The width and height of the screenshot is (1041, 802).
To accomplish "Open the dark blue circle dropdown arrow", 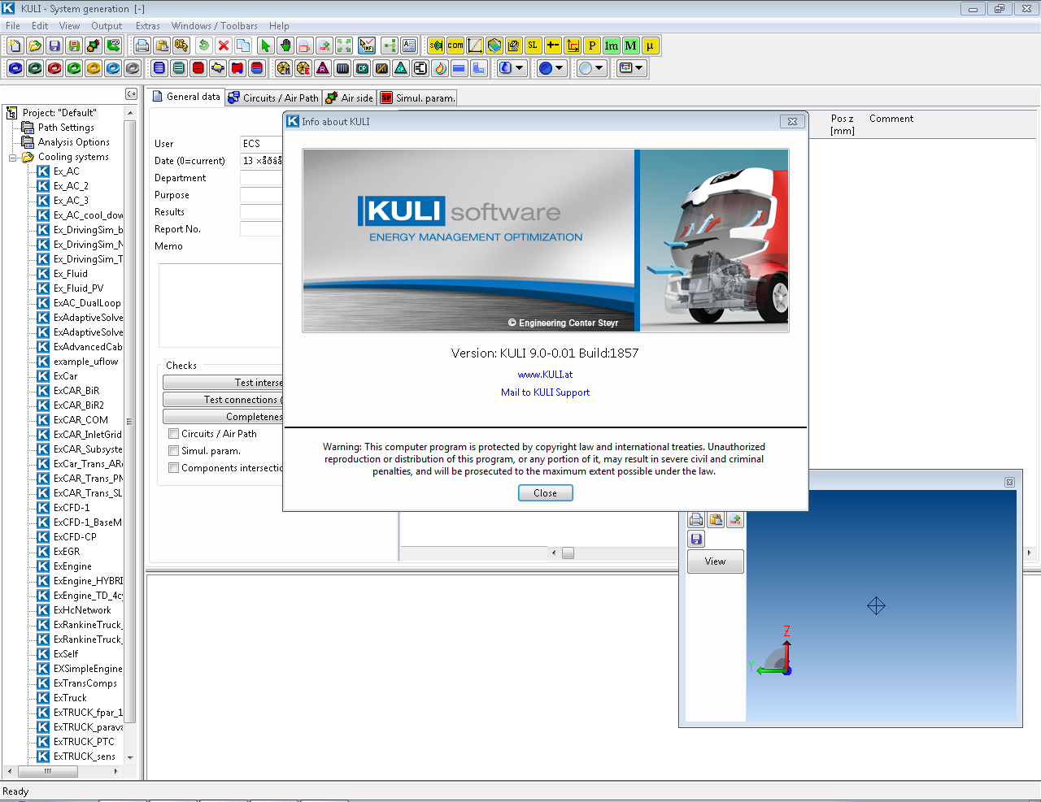I will click(x=560, y=68).
